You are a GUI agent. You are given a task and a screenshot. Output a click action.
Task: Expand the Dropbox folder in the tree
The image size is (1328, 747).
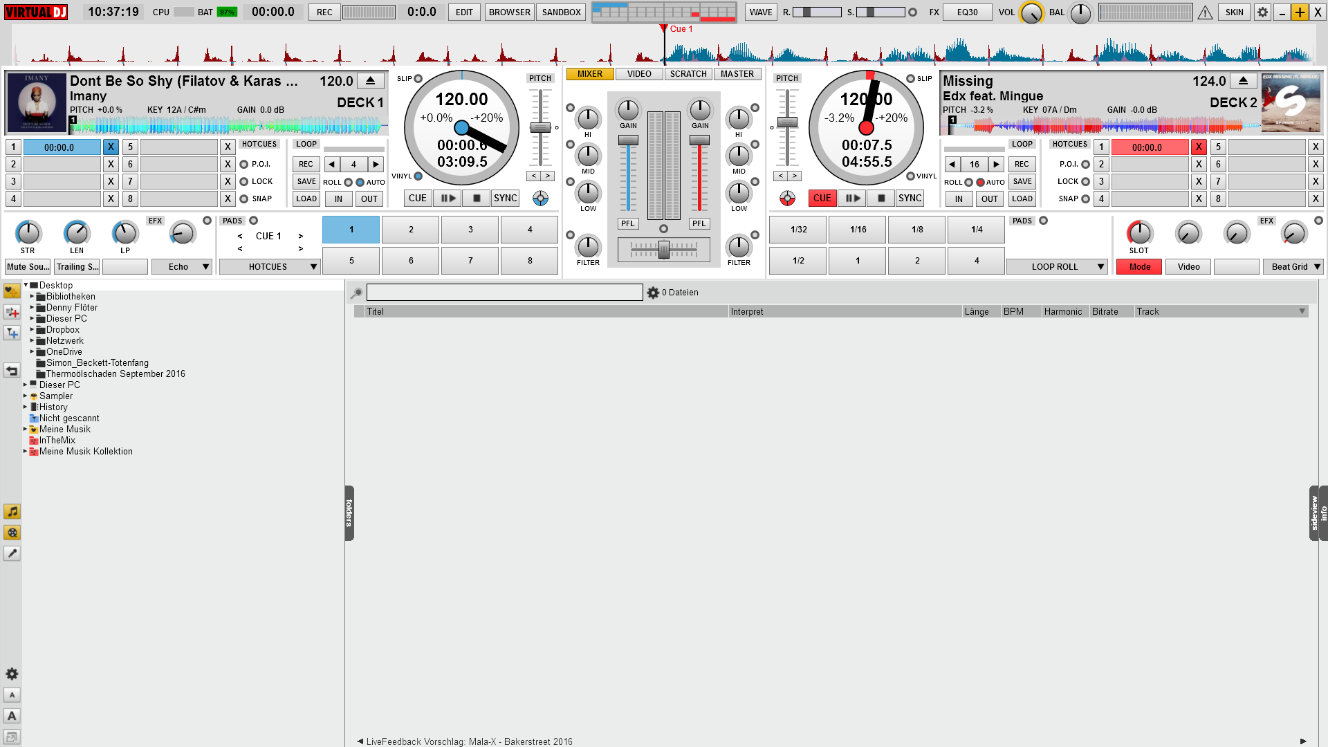click(x=33, y=330)
